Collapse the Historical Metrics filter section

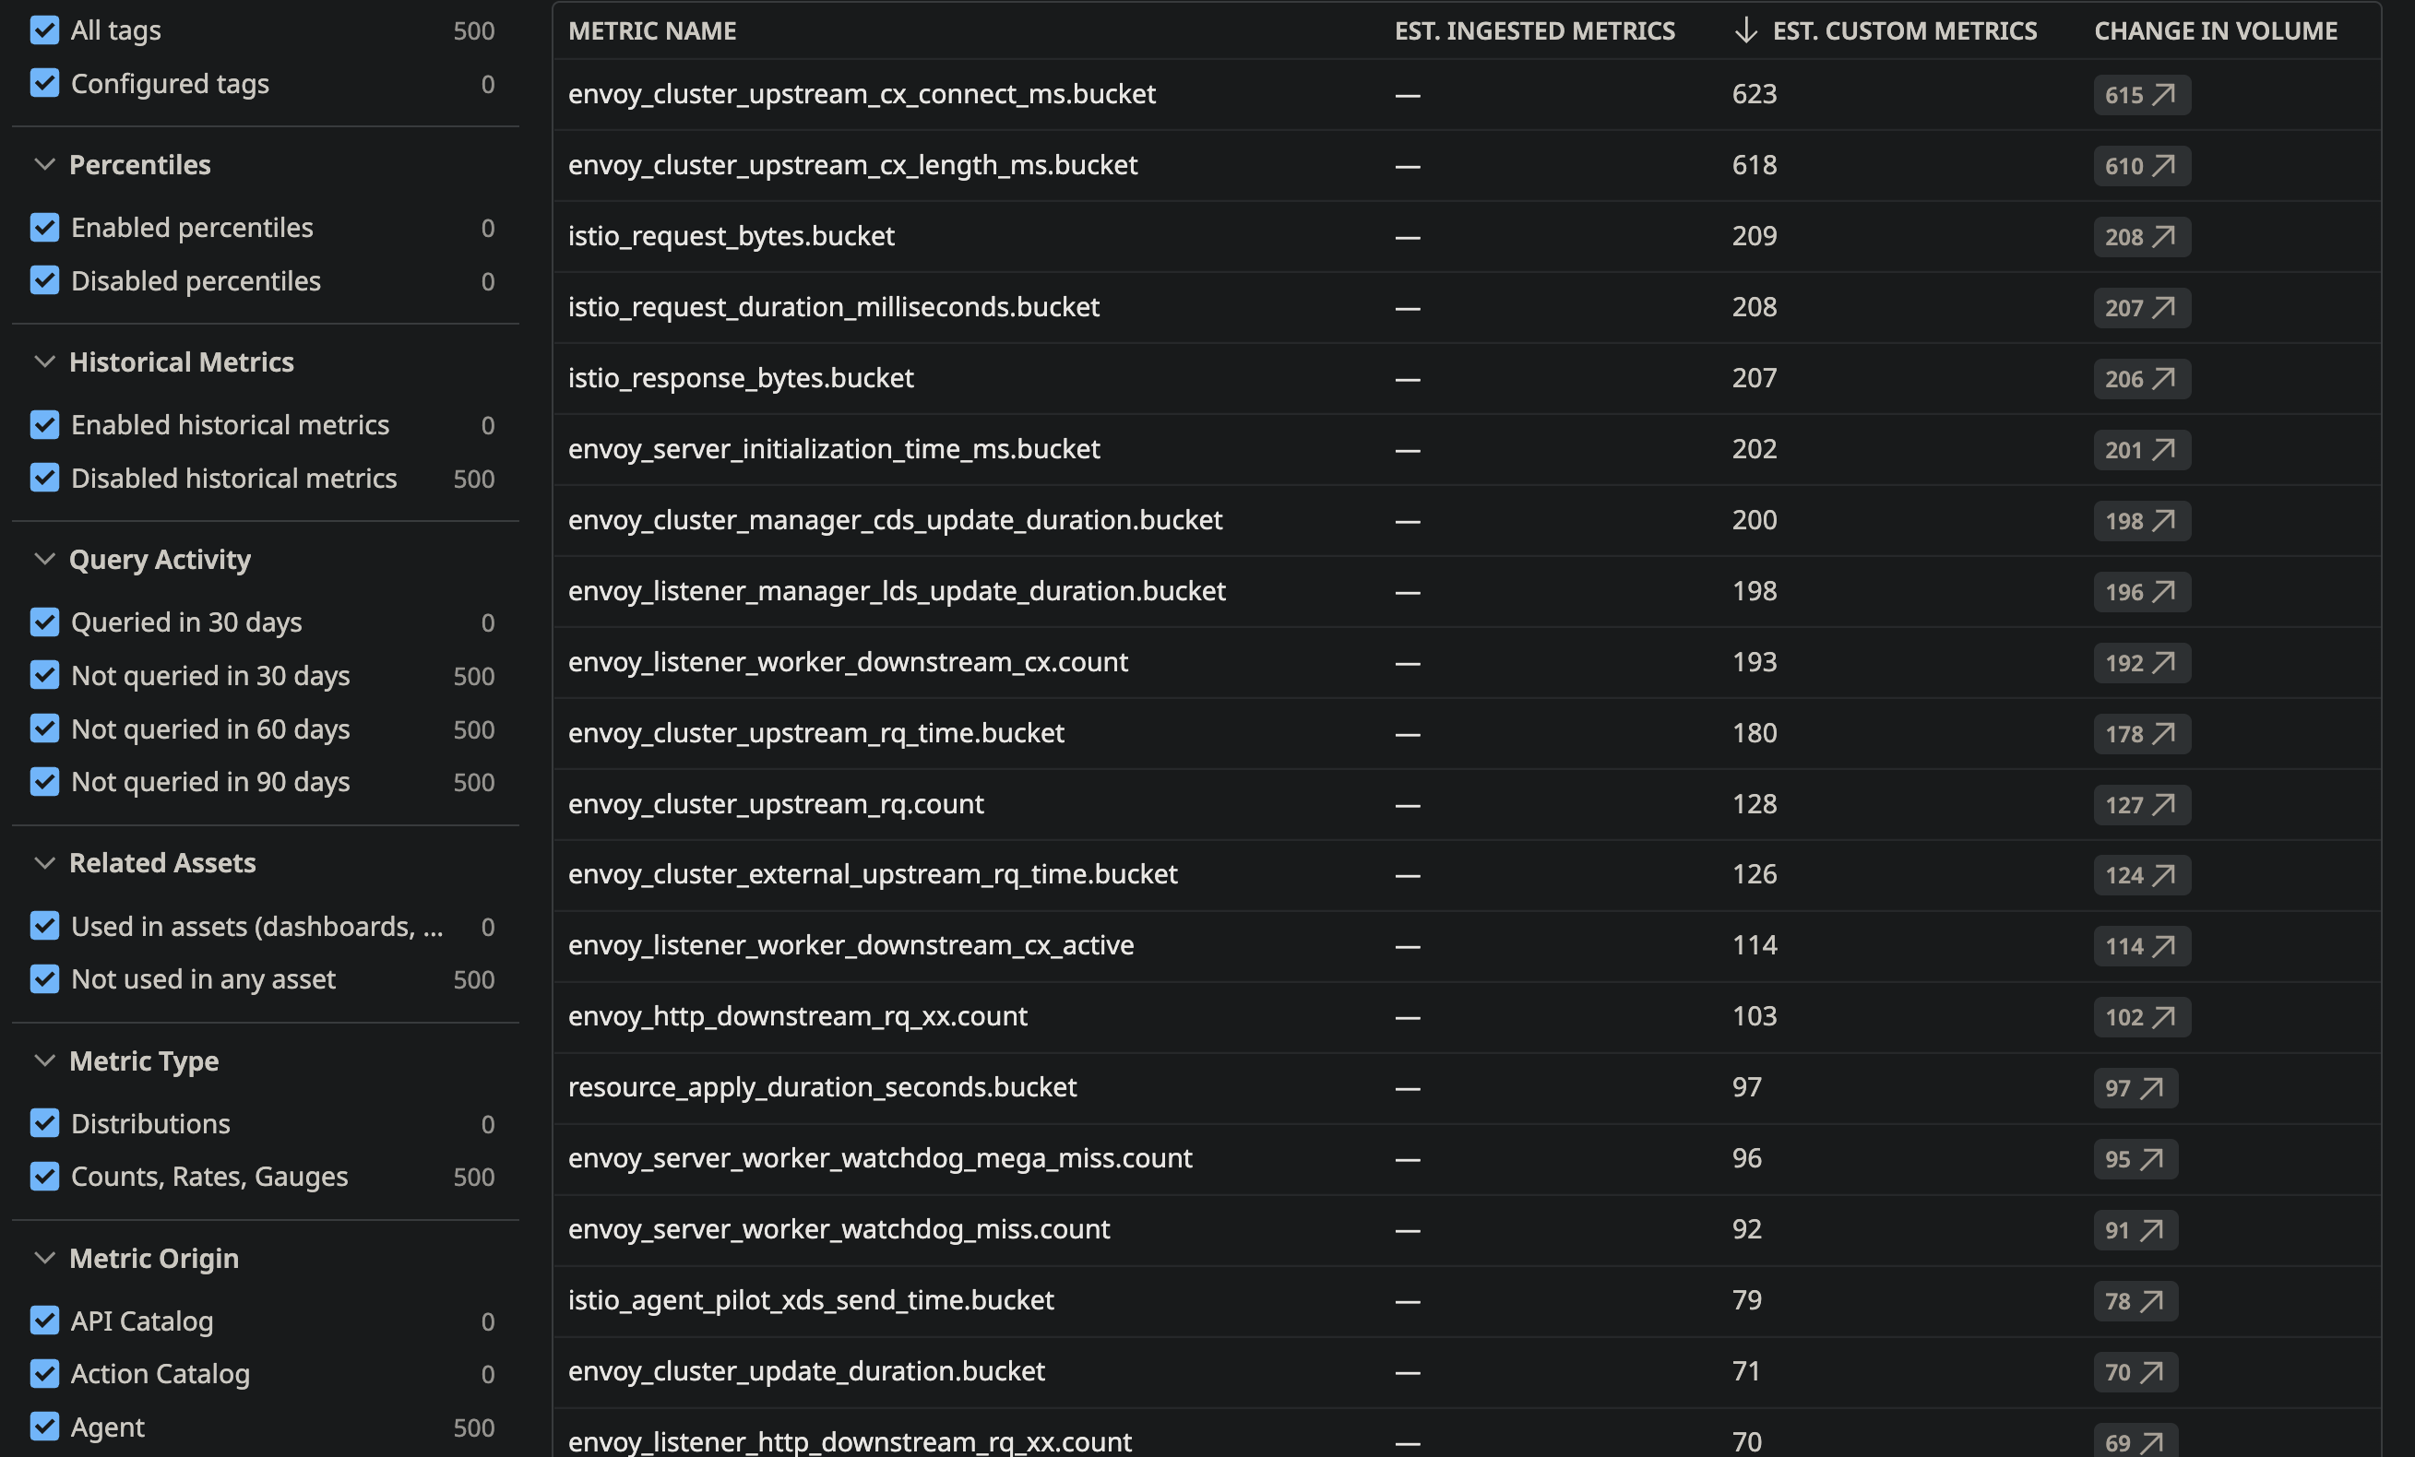click(x=44, y=361)
